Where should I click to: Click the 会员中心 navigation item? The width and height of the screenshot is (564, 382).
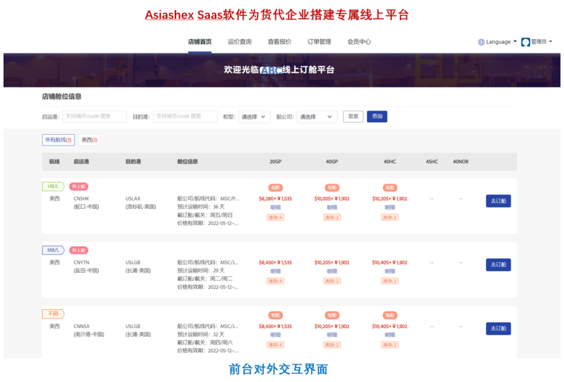[359, 42]
